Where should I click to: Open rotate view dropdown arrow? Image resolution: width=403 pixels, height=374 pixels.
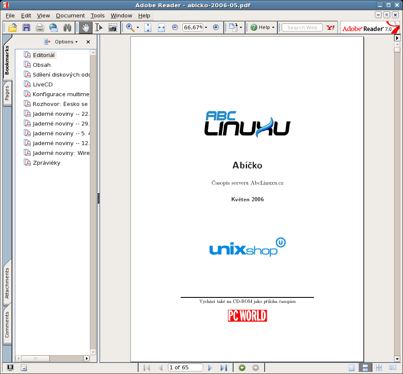point(241,28)
